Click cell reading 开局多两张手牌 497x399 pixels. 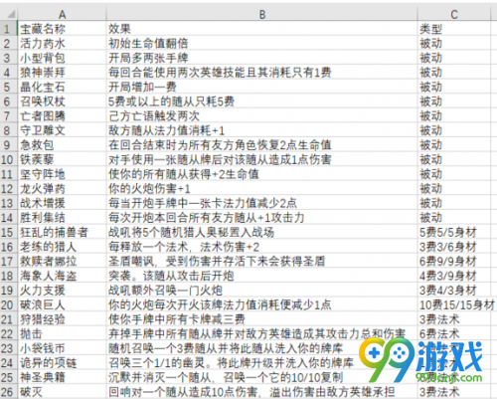pos(262,58)
